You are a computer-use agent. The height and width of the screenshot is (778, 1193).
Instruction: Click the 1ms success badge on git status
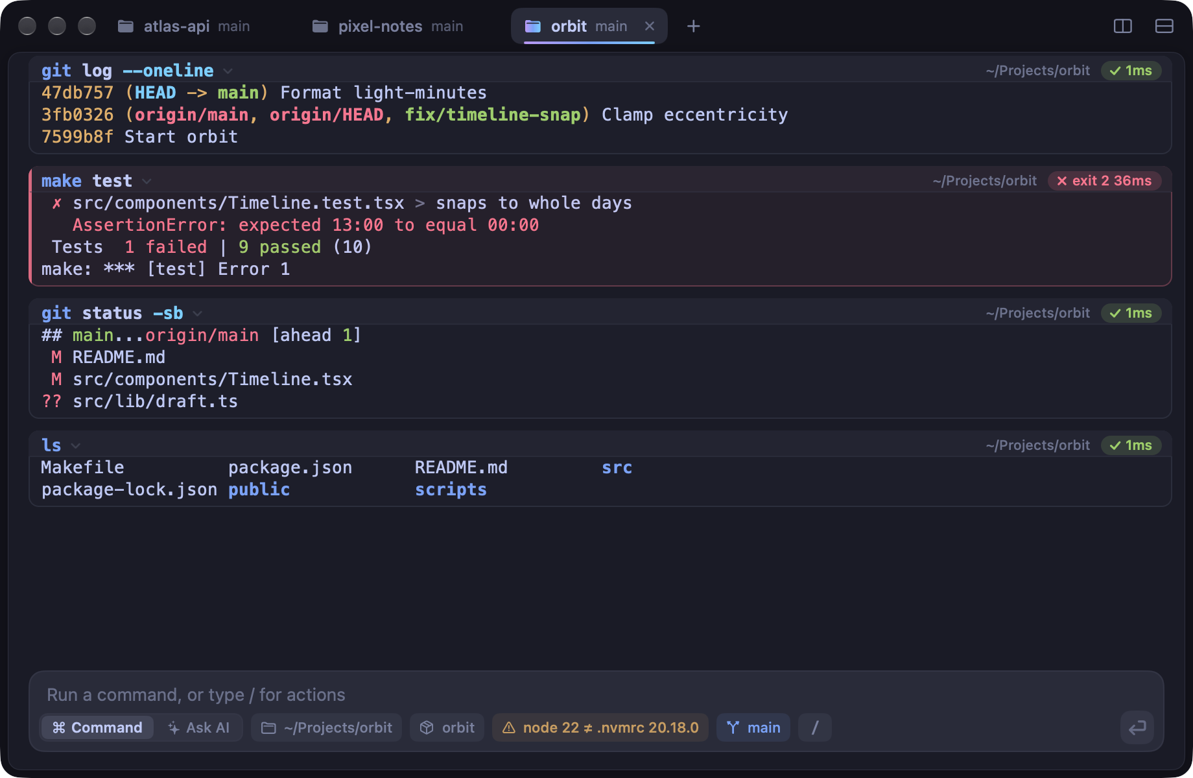point(1131,313)
